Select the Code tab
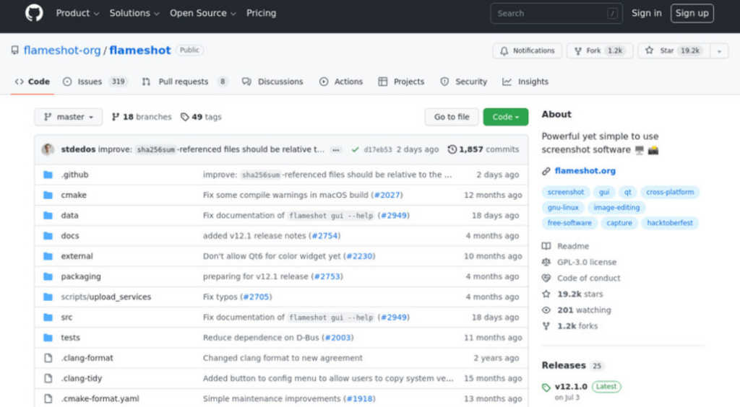The height and width of the screenshot is (407, 740). click(32, 82)
